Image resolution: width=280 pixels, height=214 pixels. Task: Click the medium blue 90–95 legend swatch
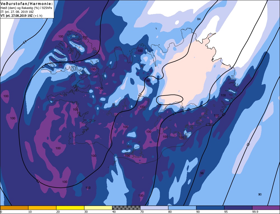(210, 208)
